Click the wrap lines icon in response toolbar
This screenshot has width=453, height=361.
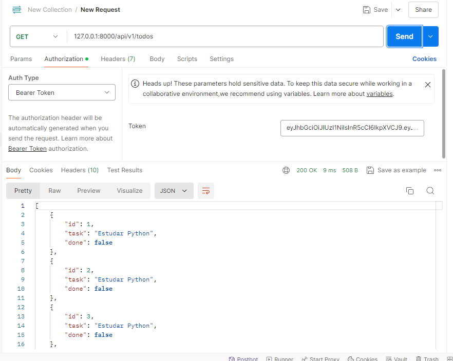pos(205,191)
